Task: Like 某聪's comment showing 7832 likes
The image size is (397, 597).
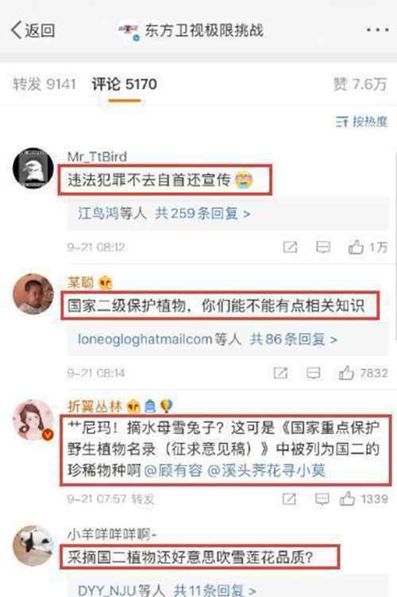Action: (363, 373)
